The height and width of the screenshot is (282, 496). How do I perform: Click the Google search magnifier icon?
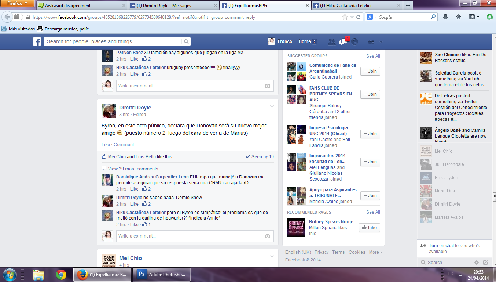pyautogui.click(x=433, y=17)
